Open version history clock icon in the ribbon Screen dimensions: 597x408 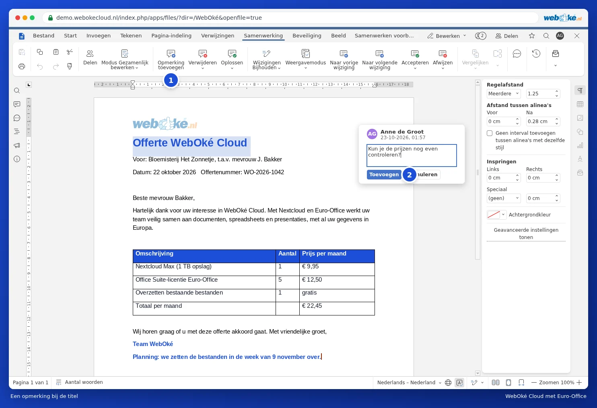pyautogui.click(x=536, y=54)
